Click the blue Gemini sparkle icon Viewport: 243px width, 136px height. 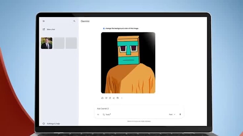[104, 28]
